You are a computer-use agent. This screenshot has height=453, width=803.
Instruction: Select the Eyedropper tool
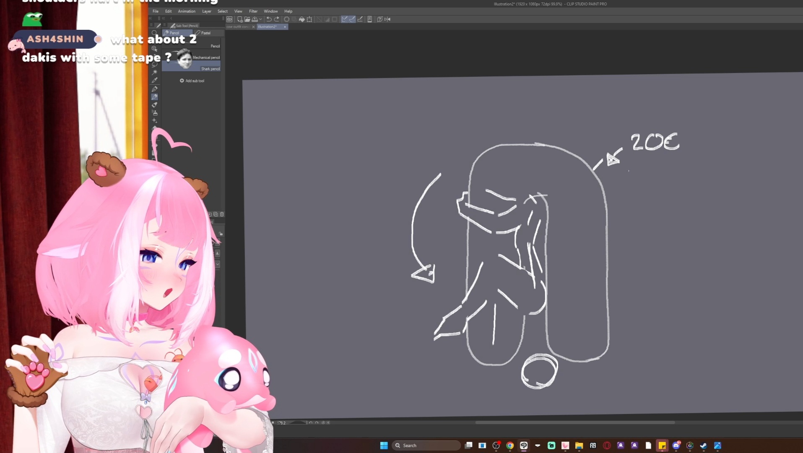click(x=154, y=81)
